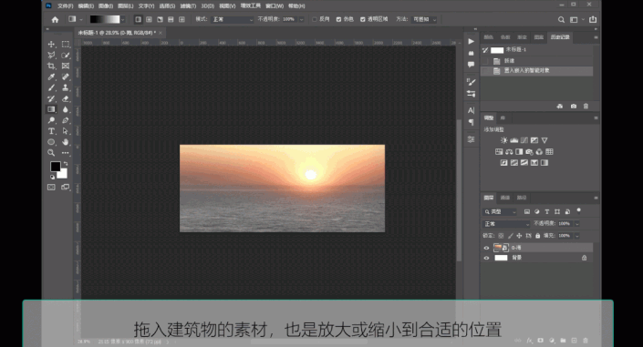The width and height of the screenshot is (643, 347).
Task: Hide the 0-海 layer eye icon
Action: tap(486, 248)
